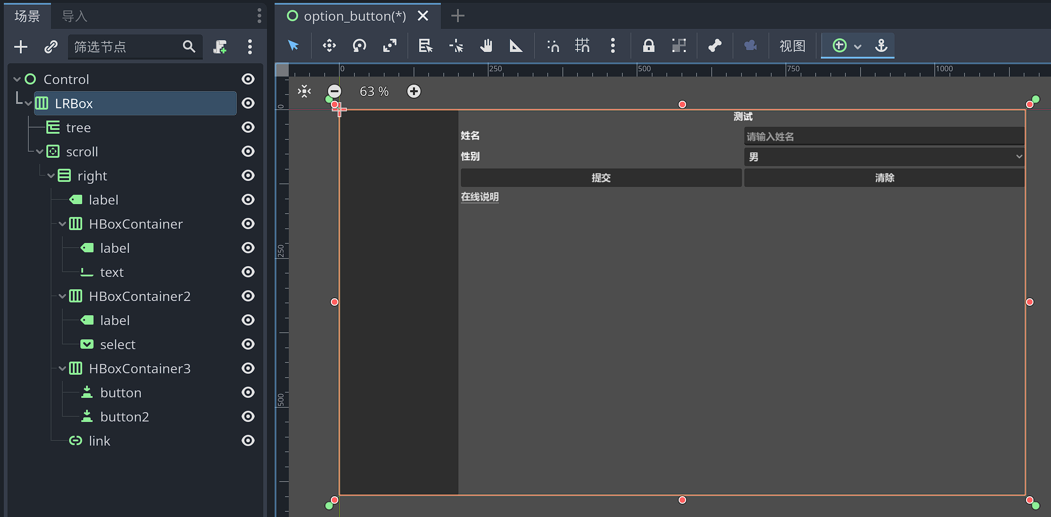The image size is (1051, 517).
Task: Activate the pivot point tool
Action: tap(456, 46)
